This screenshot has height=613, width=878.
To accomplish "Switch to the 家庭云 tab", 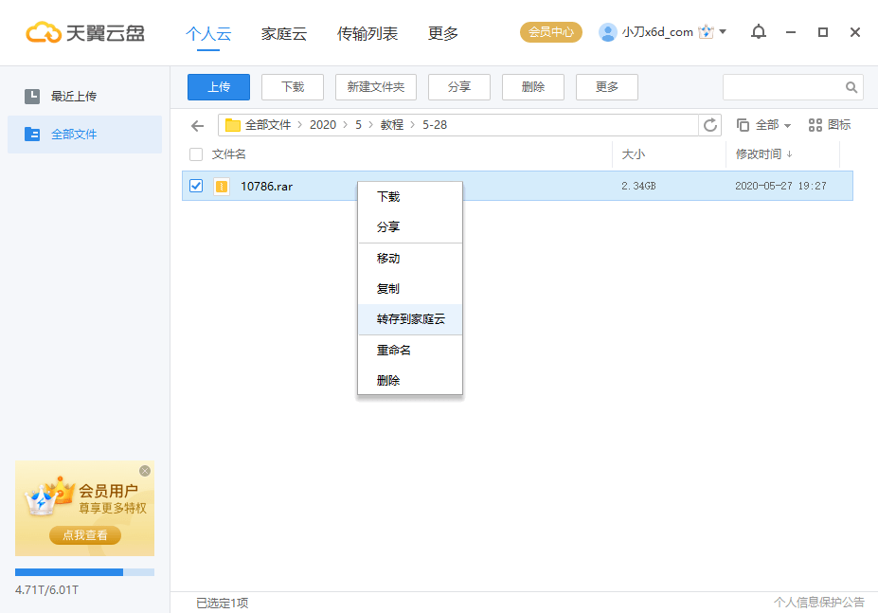I will pyautogui.click(x=284, y=33).
